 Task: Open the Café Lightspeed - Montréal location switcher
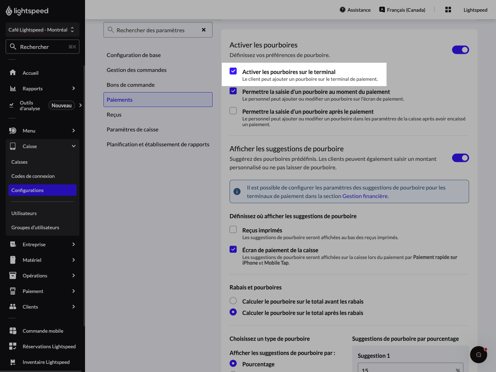[x=43, y=30]
